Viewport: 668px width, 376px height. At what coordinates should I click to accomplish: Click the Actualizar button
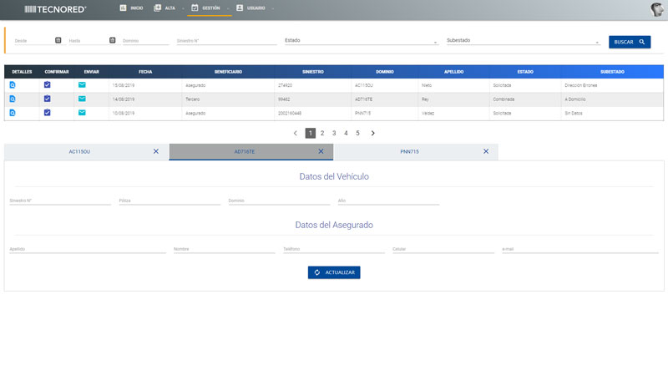334,272
